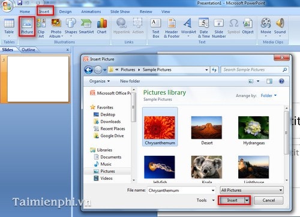Viewport: 300px width, 217px height.
Task: Click Cancel in Insert Picture dialog
Action: [x=269, y=200]
